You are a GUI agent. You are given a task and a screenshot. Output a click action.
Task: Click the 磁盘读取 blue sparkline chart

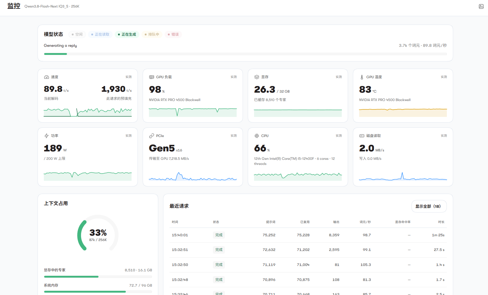[x=403, y=176]
